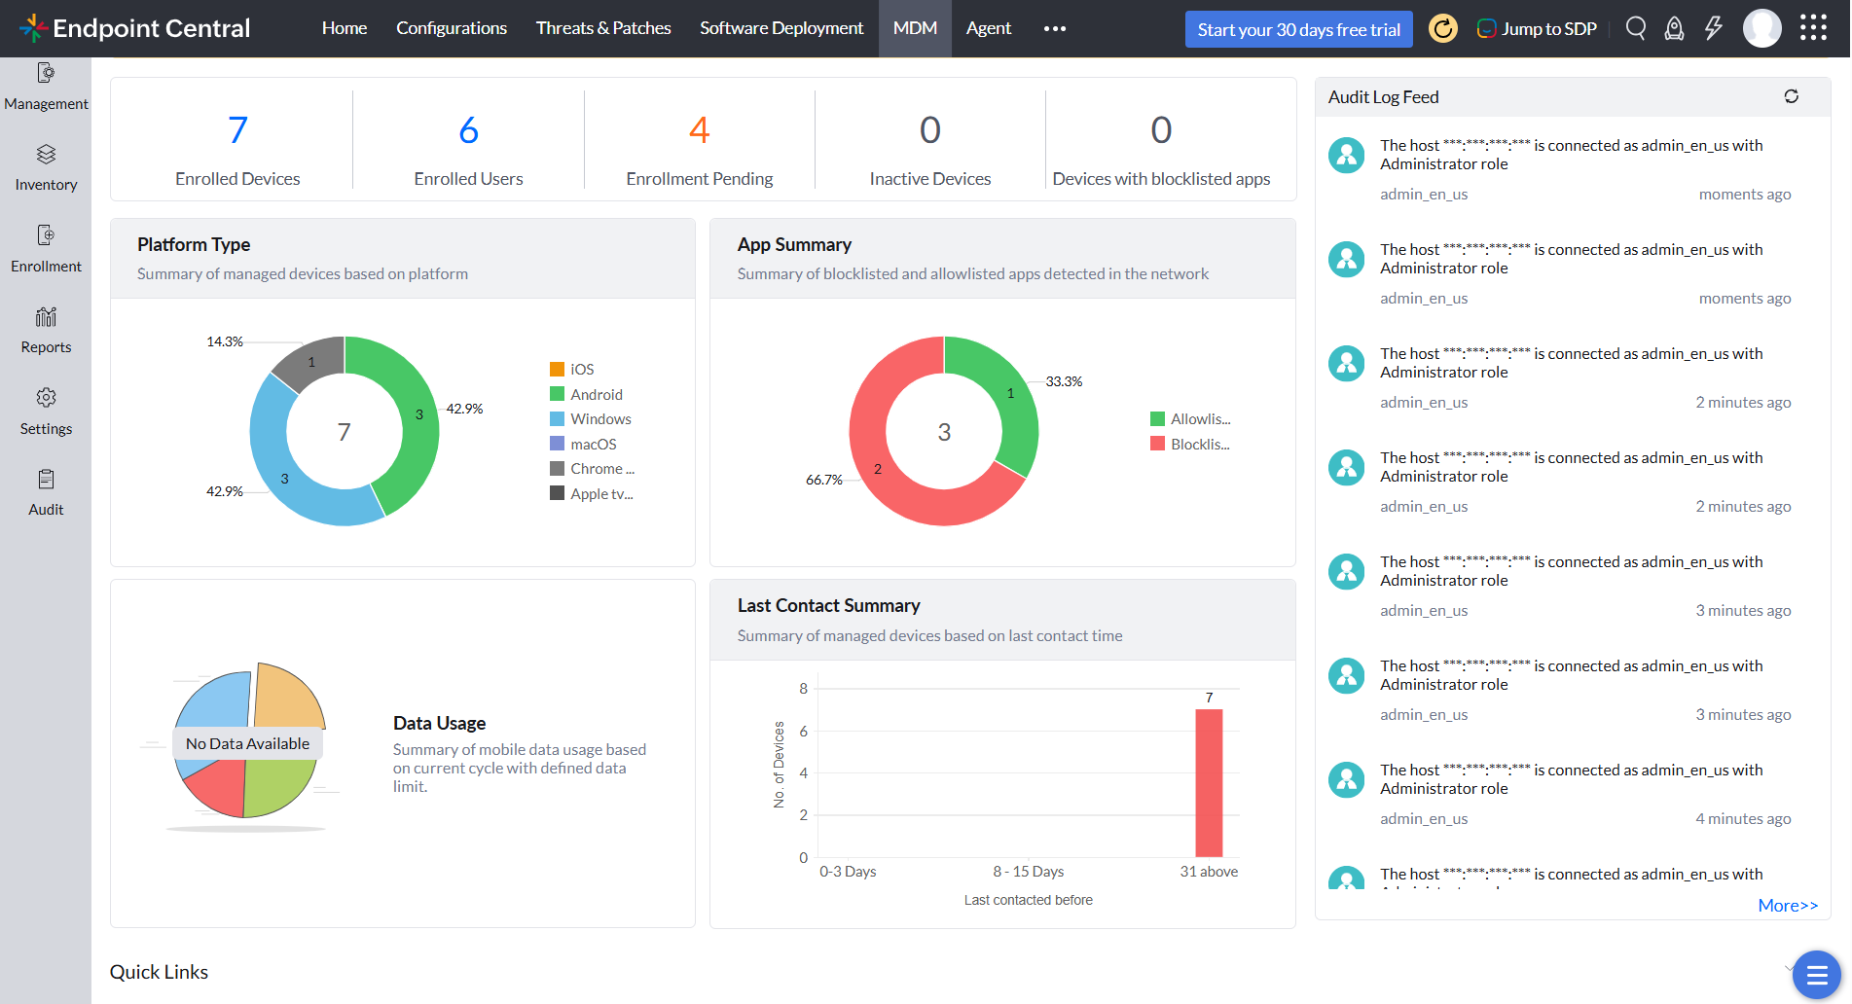This screenshot has height=1004, width=1852.
Task: Toggle the Android legend swatch
Action: 558,394
